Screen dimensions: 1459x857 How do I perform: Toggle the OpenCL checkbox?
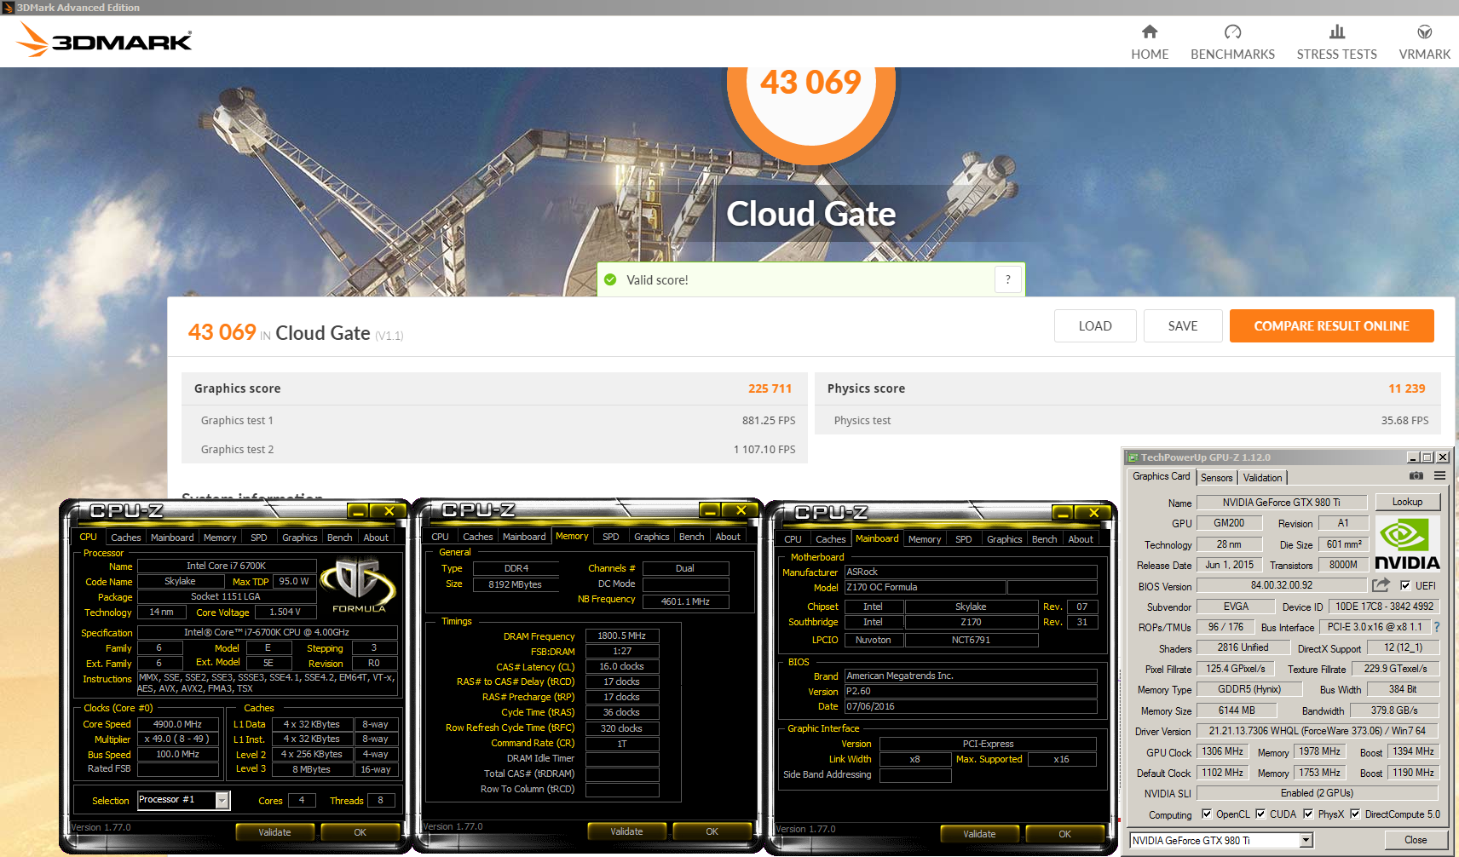1206,814
